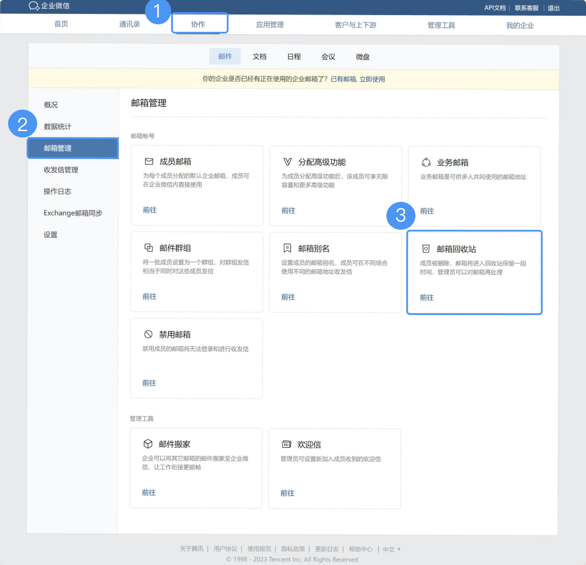Click the envelope icon on 成员邮箱 card
Viewport: 586px width, 565px height.
coord(149,162)
